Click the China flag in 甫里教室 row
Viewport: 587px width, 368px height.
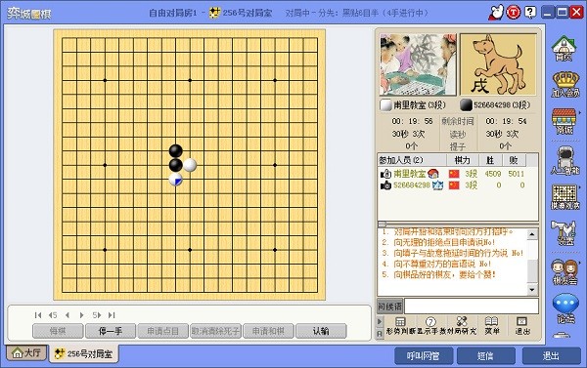pos(454,174)
